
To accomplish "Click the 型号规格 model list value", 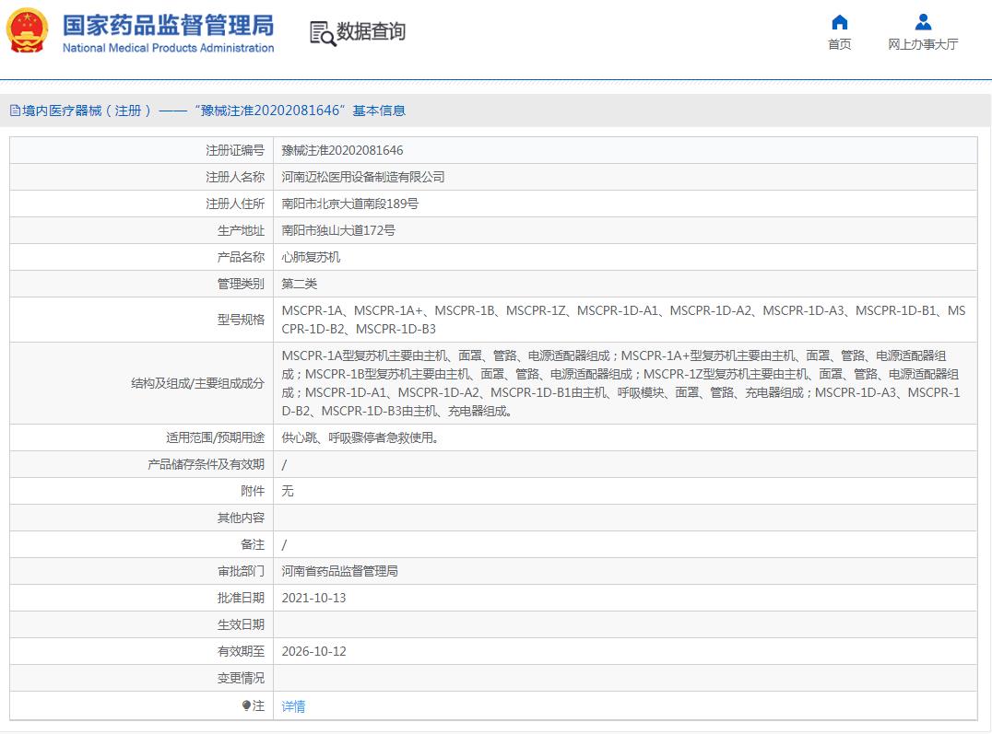I will click(x=624, y=320).
